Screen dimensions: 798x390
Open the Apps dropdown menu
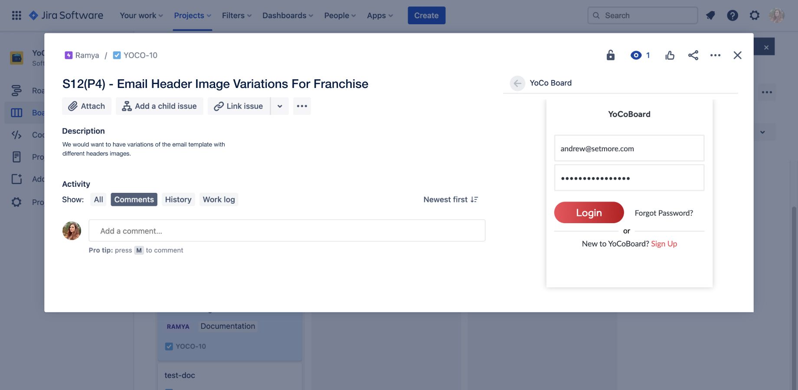tap(380, 16)
